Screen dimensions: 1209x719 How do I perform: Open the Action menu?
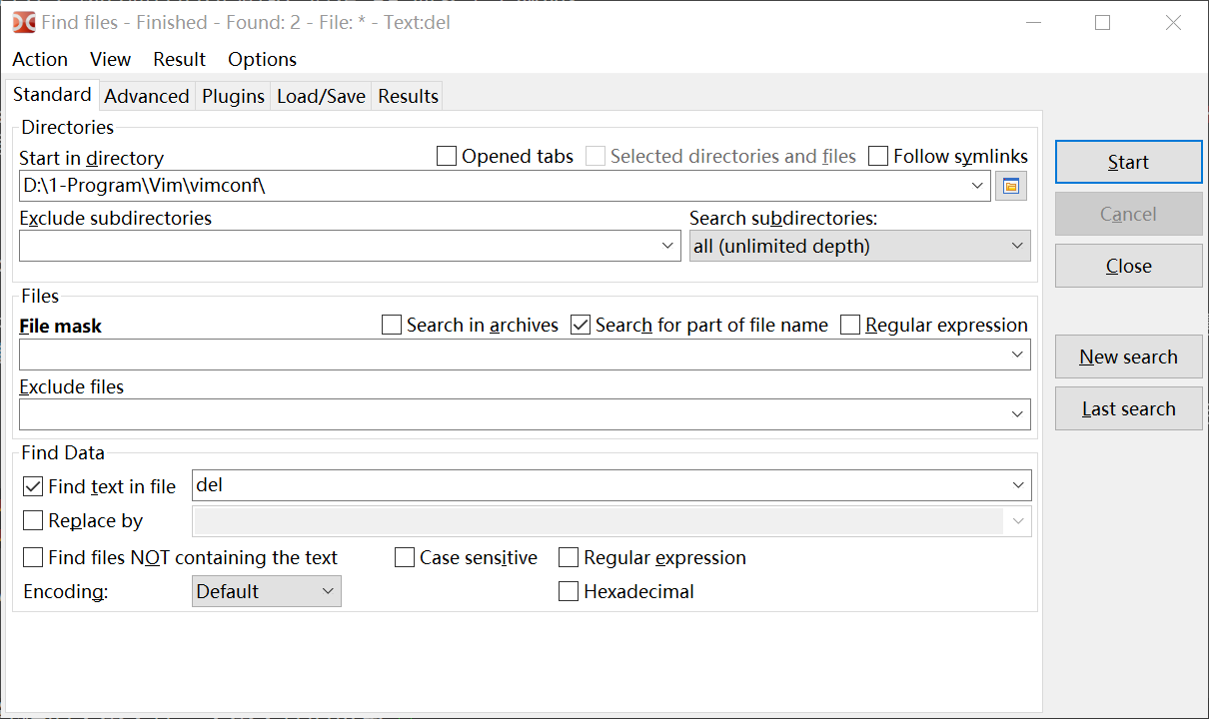pyautogui.click(x=40, y=60)
